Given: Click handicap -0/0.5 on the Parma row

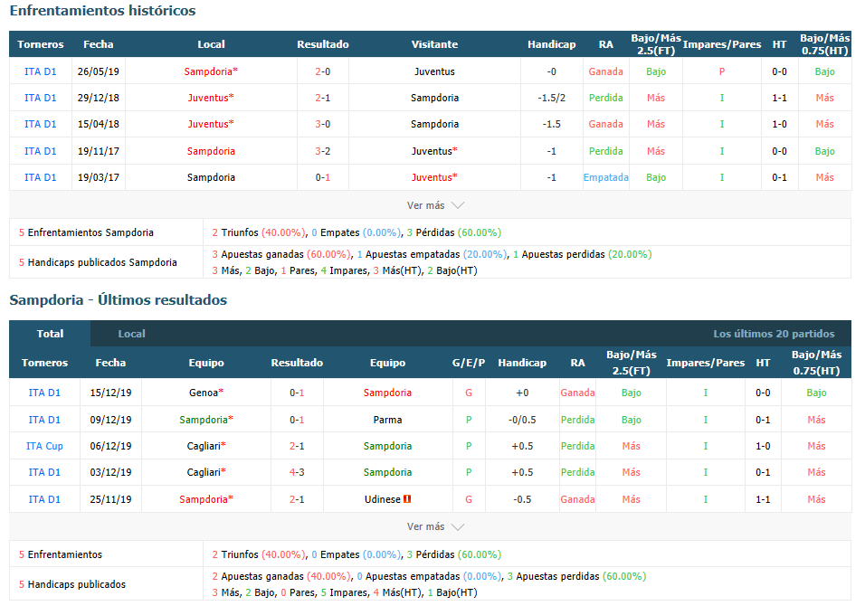Looking at the screenshot, I should pos(522,420).
